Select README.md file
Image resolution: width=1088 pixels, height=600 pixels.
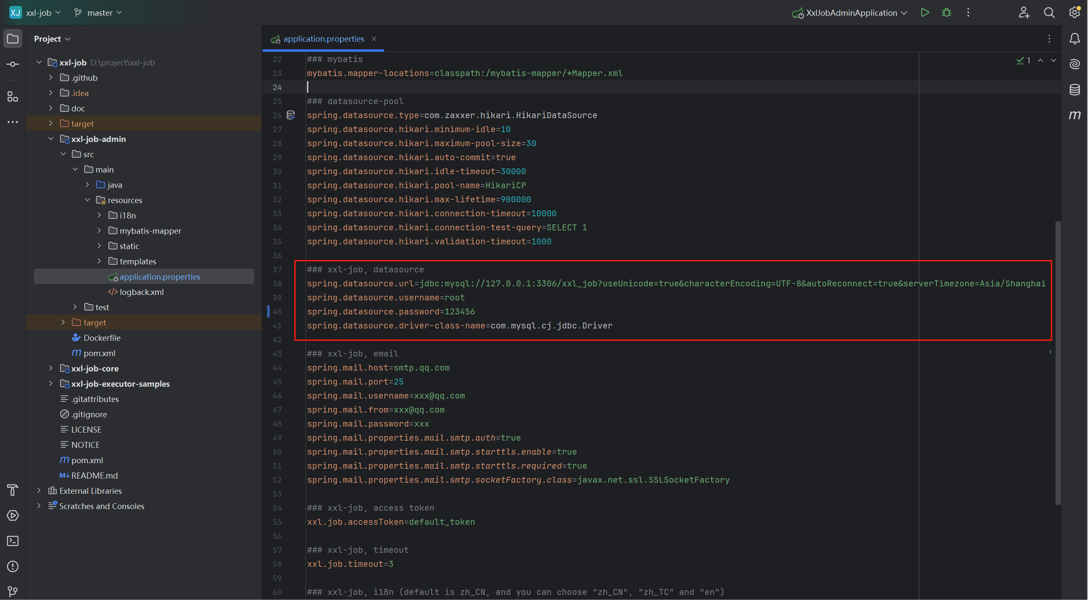pos(94,475)
